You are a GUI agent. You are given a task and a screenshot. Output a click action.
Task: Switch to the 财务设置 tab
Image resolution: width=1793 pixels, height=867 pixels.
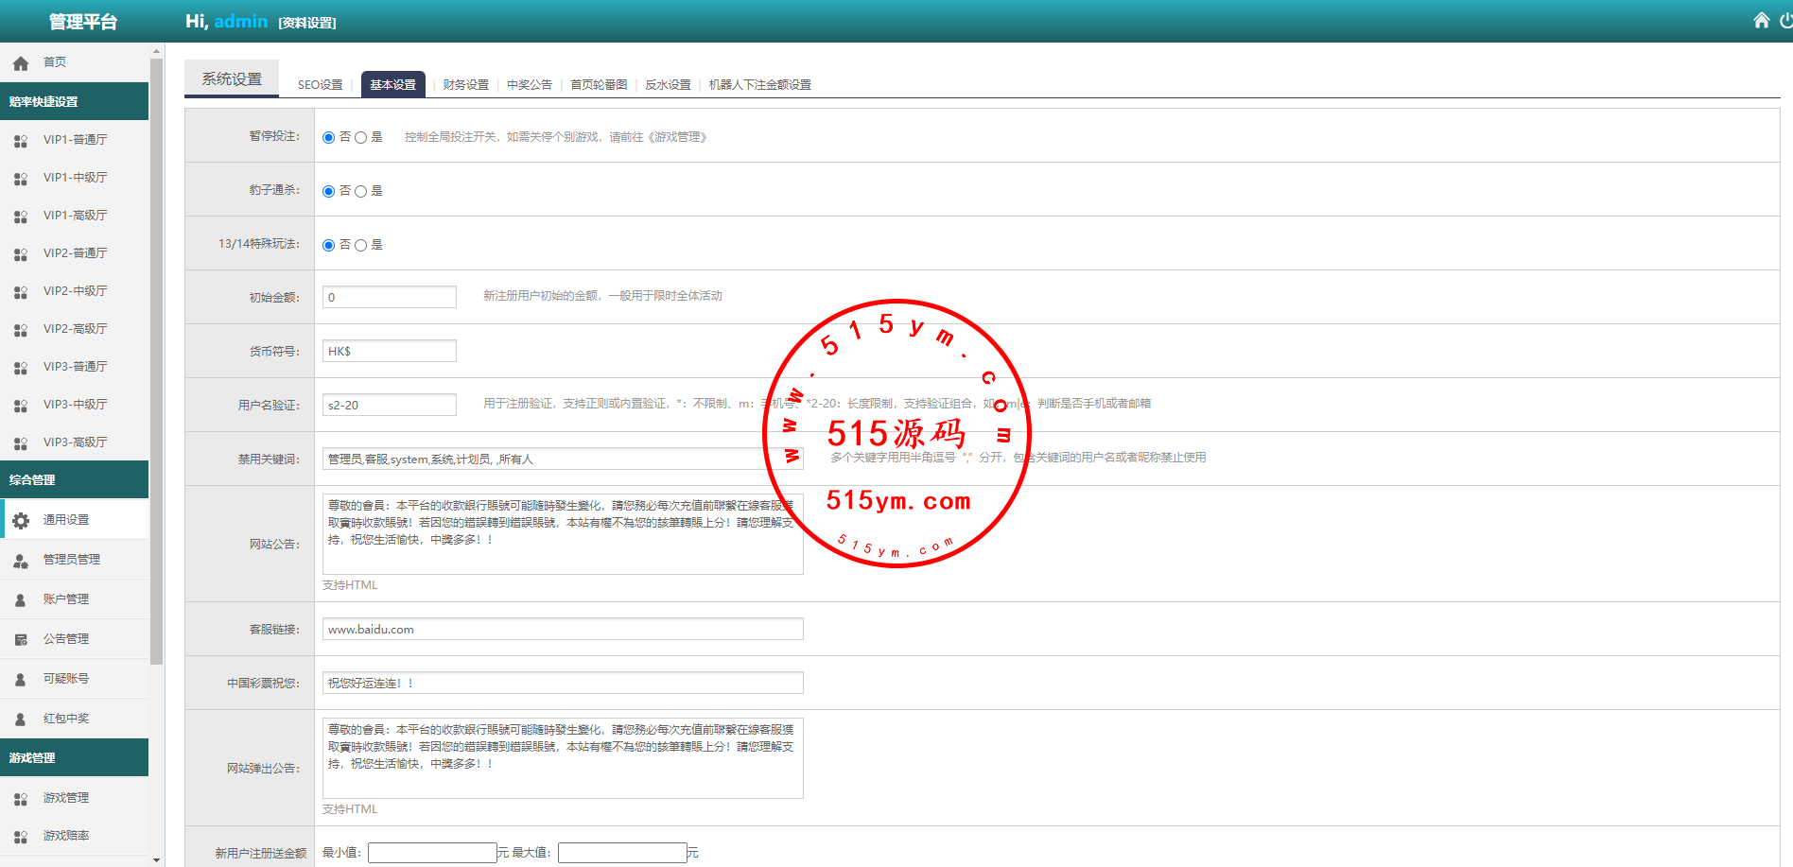[x=465, y=85]
